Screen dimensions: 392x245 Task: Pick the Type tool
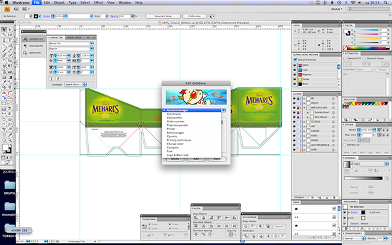coord(10,41)
